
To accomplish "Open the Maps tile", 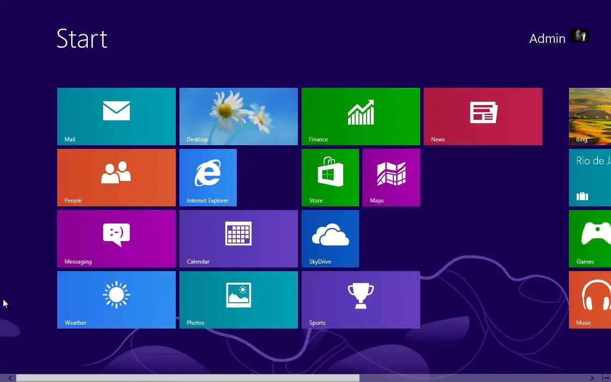I will [x=391, y=178].
